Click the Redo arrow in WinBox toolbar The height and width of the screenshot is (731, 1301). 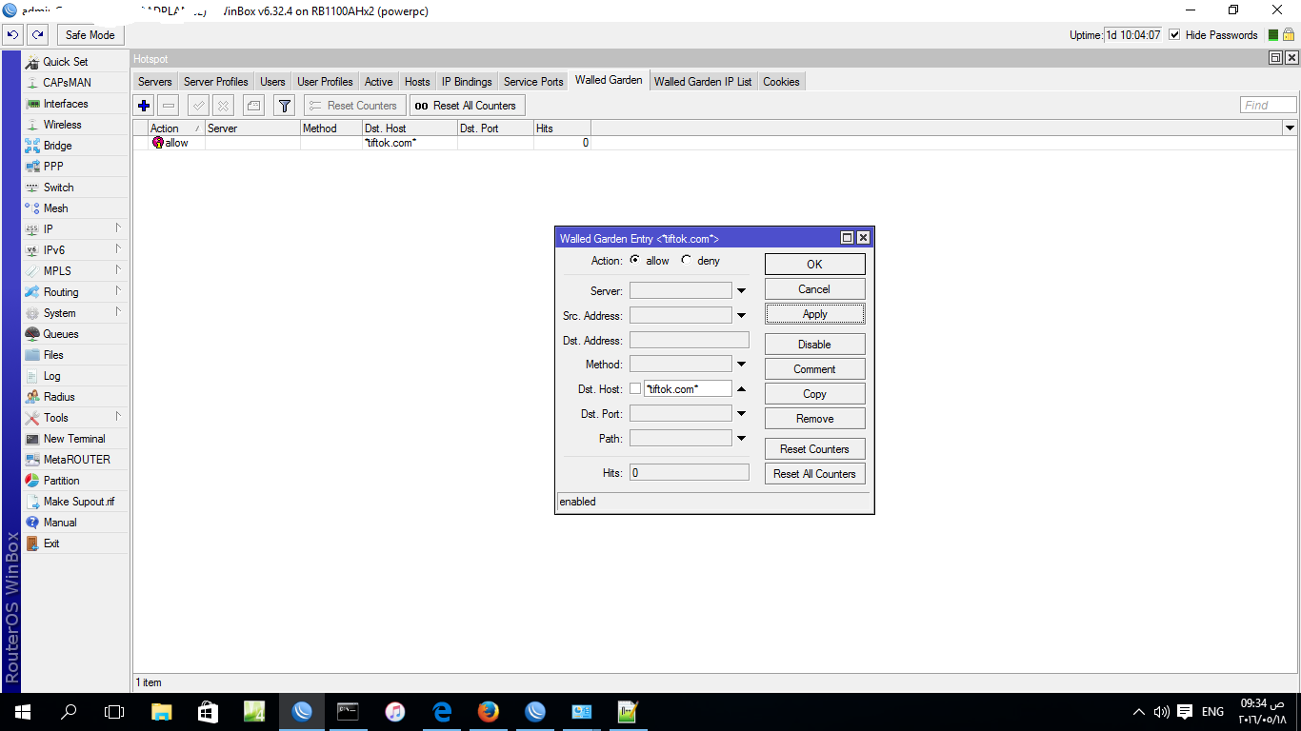[x=37, y=35]
